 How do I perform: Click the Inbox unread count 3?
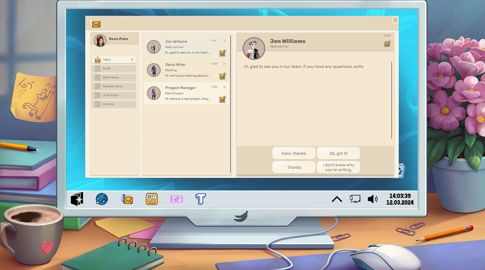132,59
